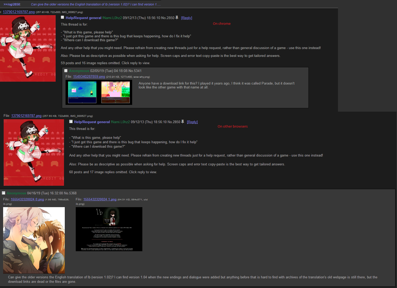Click the post number No.5341
The height and width of the screenshot is (288, 397).
(135, 71)
